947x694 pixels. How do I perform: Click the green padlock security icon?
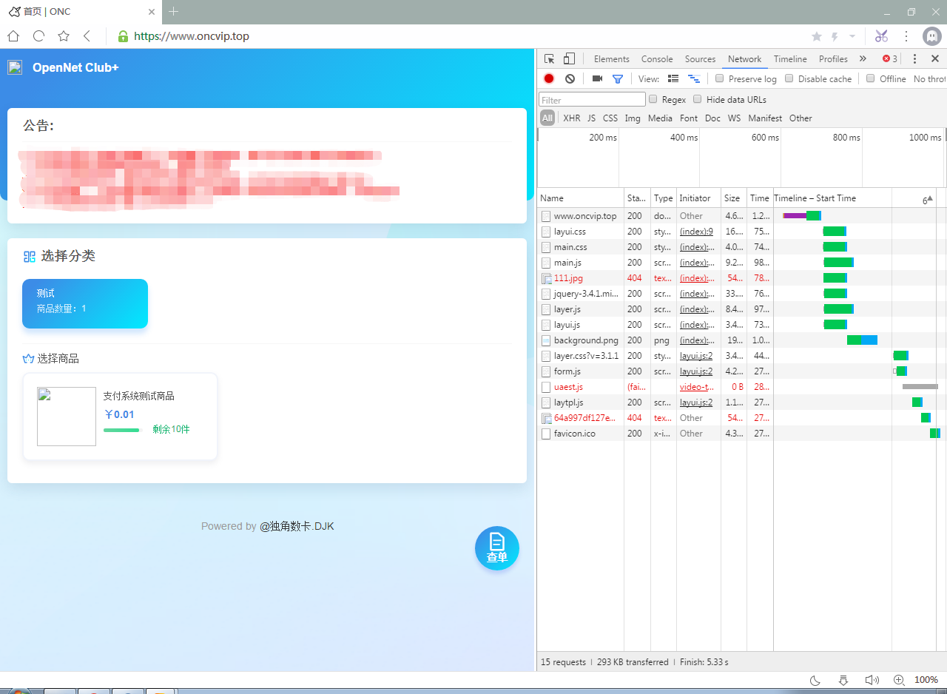(x=124, y=36)
